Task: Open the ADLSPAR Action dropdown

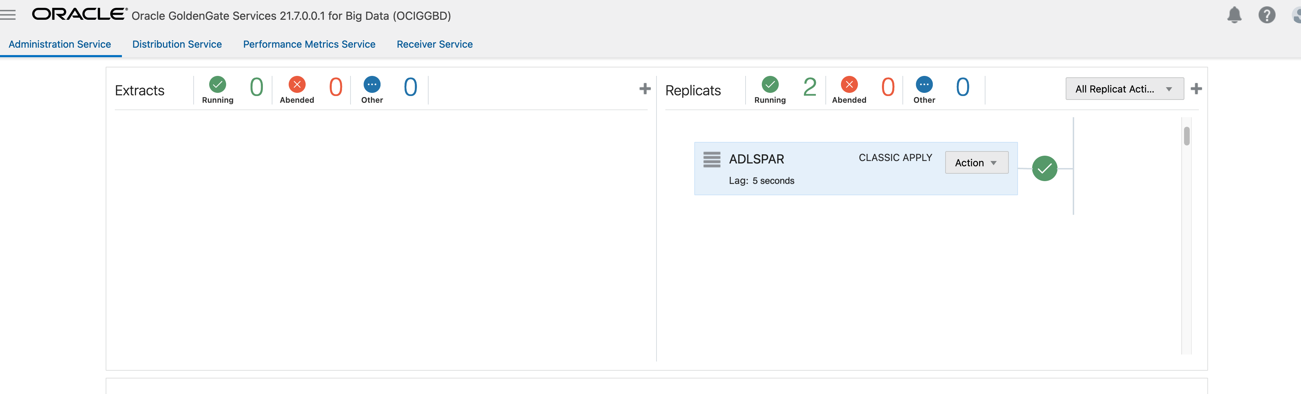Action: tap(976, 162)
